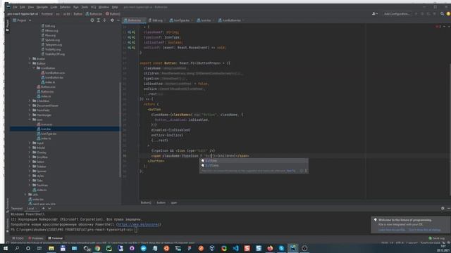Switch to the IconType.tsx editor tab
Viewport: 451px width, 253px height.
pos(180,20)
